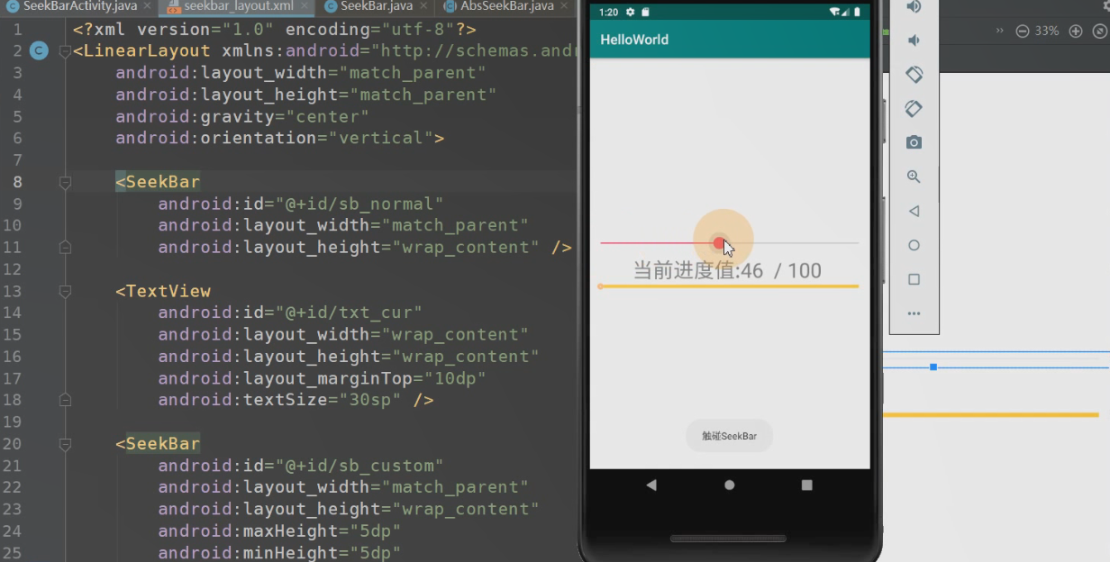This screenshot has height=562, width=1110.
Task: Rotate the emulator clockwise
Action: pyautogui.click(x=914, y=108)
